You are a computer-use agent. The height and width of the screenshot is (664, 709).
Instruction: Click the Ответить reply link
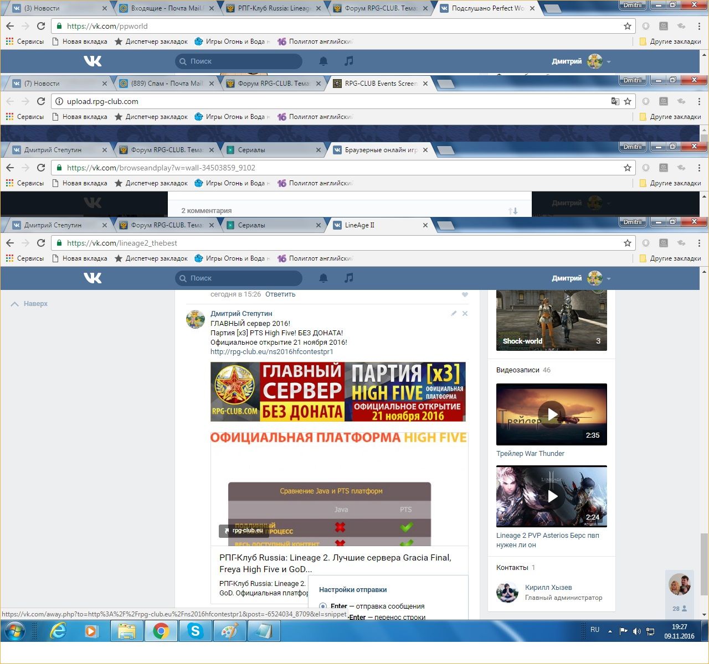click(x=280, y=294)
